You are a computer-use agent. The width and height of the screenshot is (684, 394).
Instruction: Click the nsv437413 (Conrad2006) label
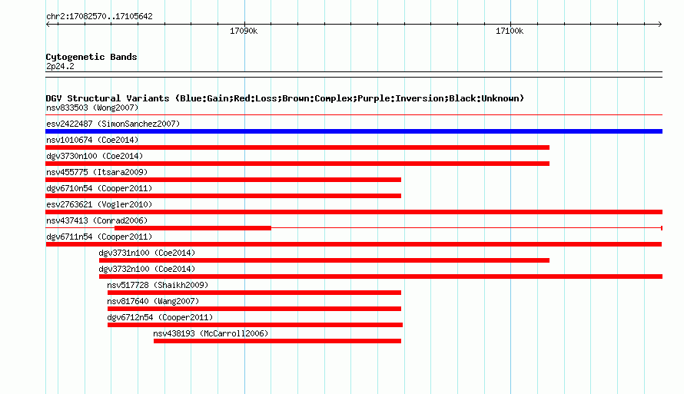pyautogui.click(x=97, y=220)
